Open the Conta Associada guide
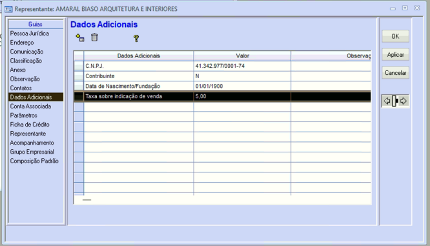The width and height of the screenshot is (430, 246). pos(30,106)
